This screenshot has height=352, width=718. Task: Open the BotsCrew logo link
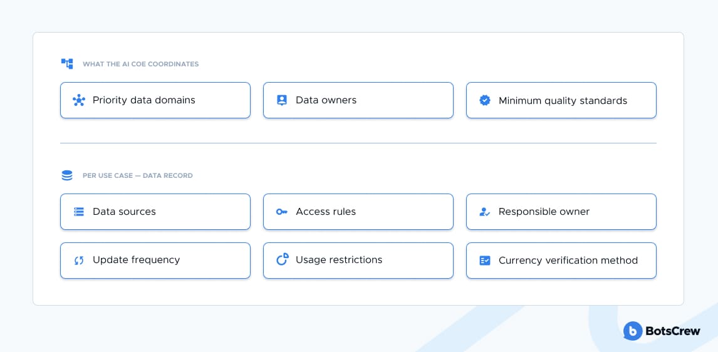[x=662, y=331]
